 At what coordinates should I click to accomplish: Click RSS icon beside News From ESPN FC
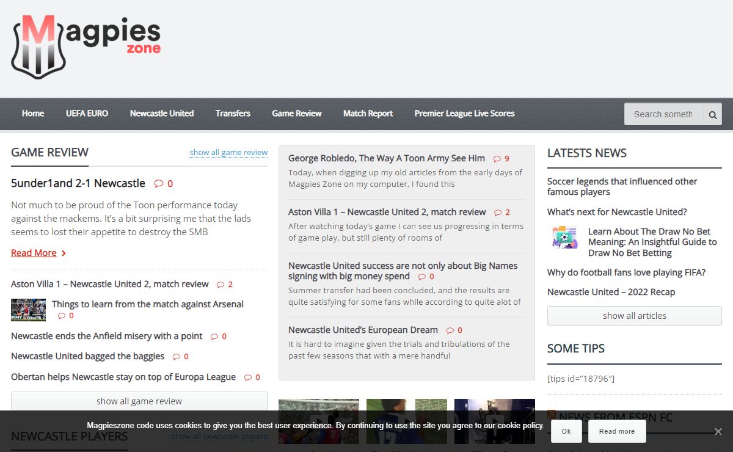click(x=552, y=415)
